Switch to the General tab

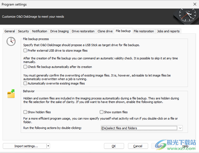[x=10, y=31]
